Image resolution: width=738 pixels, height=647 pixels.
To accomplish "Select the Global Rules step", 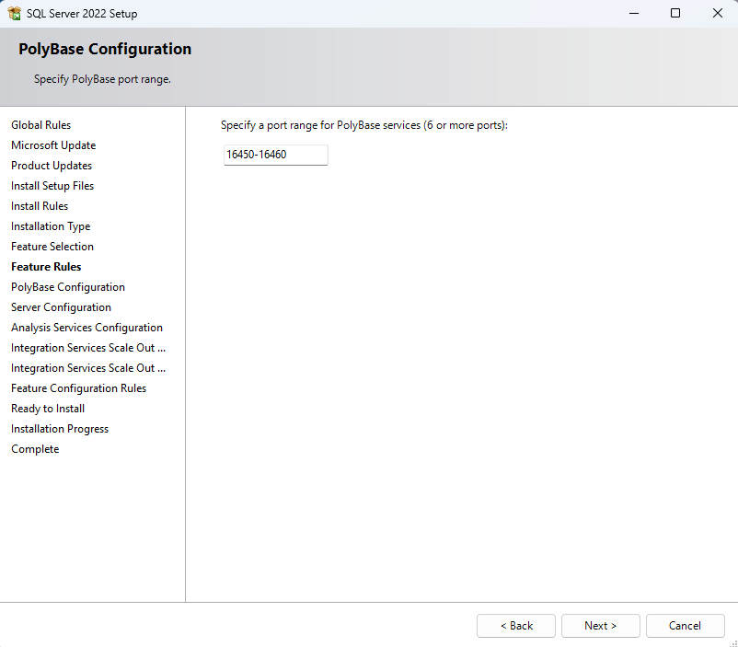I will click(40, 125).
